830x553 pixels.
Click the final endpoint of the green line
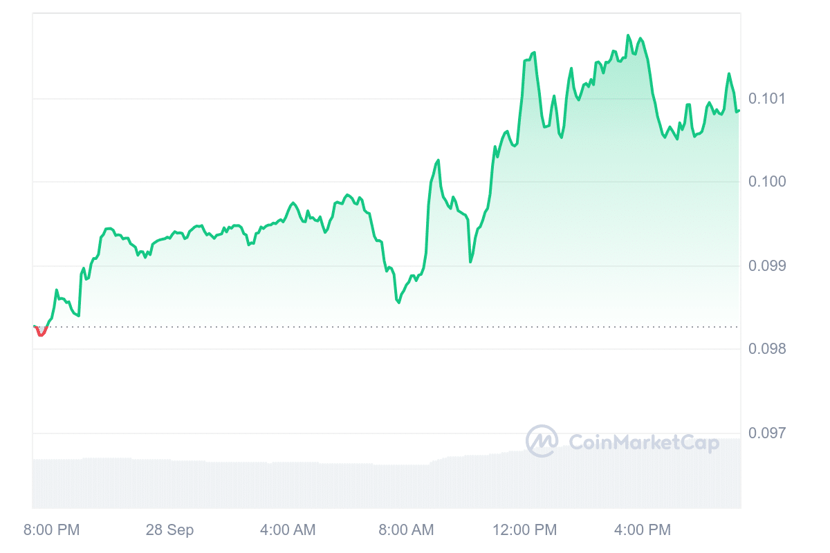tap(738, 111)
